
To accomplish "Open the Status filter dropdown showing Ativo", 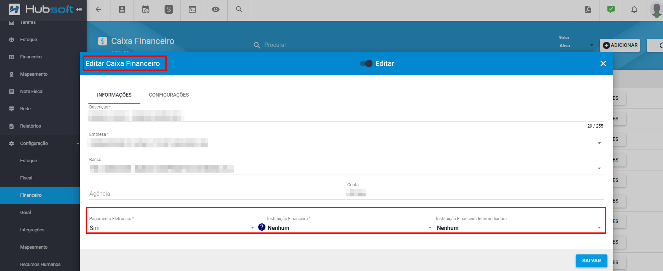I will 576,46.
